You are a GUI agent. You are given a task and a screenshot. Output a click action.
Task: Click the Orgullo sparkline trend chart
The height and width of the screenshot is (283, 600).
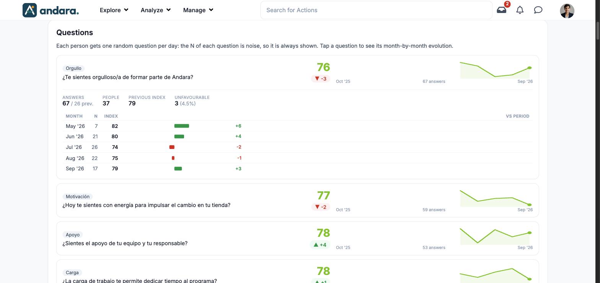[x=496, y=70]
